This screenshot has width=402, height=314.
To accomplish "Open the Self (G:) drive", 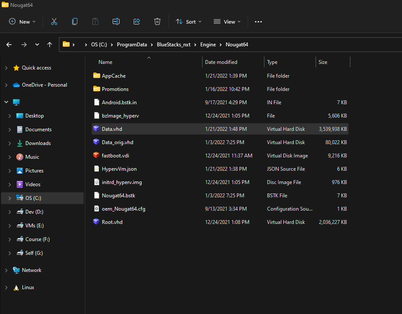I will (x=34, y=253).
